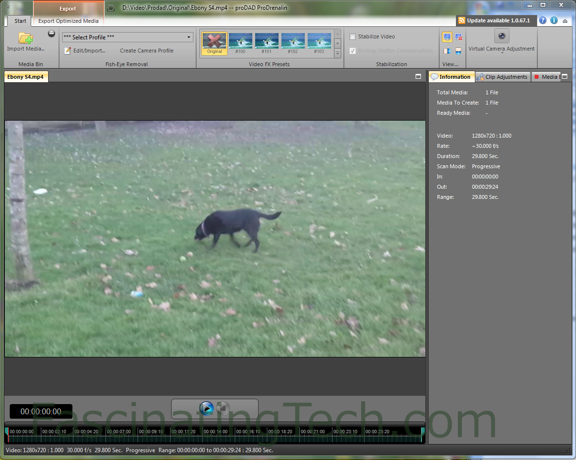The height and width of the screenshot is (460, 576).
Task: Click the Media To Create 1 File value
Action: pos(492,103)
